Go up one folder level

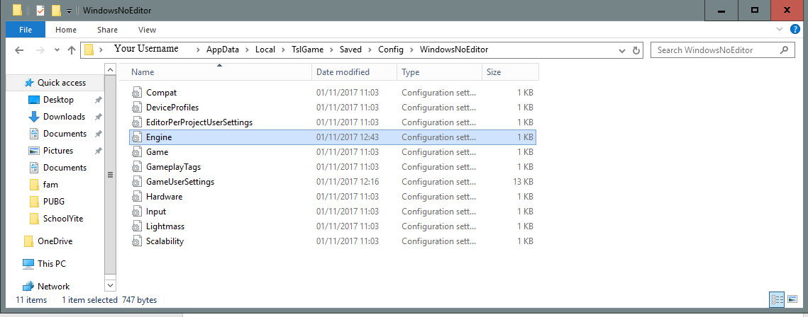tap(72, 50)
